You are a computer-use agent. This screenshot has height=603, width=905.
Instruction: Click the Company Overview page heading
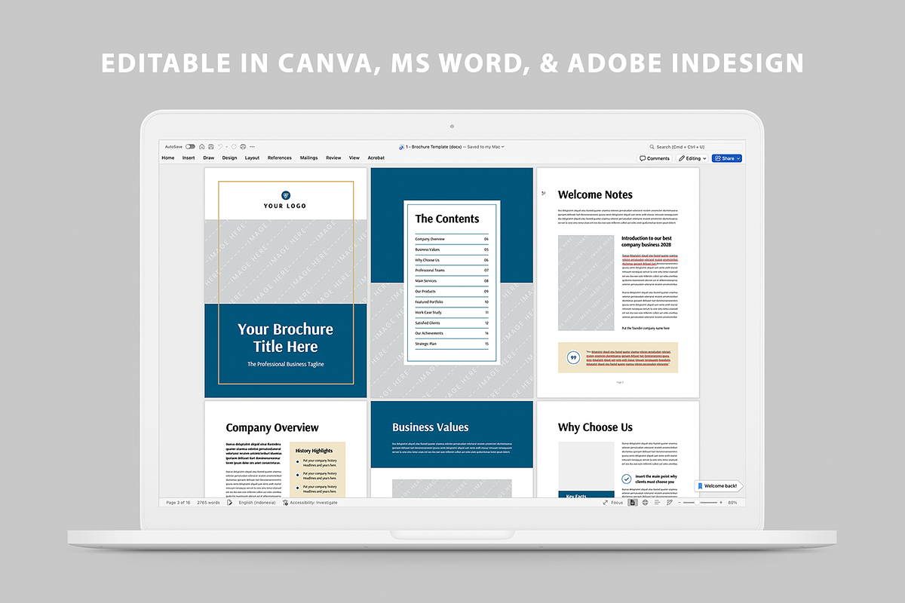pos(272,427)
